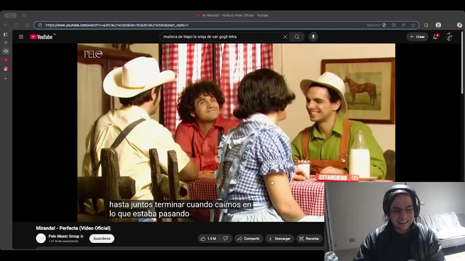Open the Copilot sidebar icon
Image resolution: width=465 pixels, height=261 pixels.
pyautogui.click(x=460, y=25)
